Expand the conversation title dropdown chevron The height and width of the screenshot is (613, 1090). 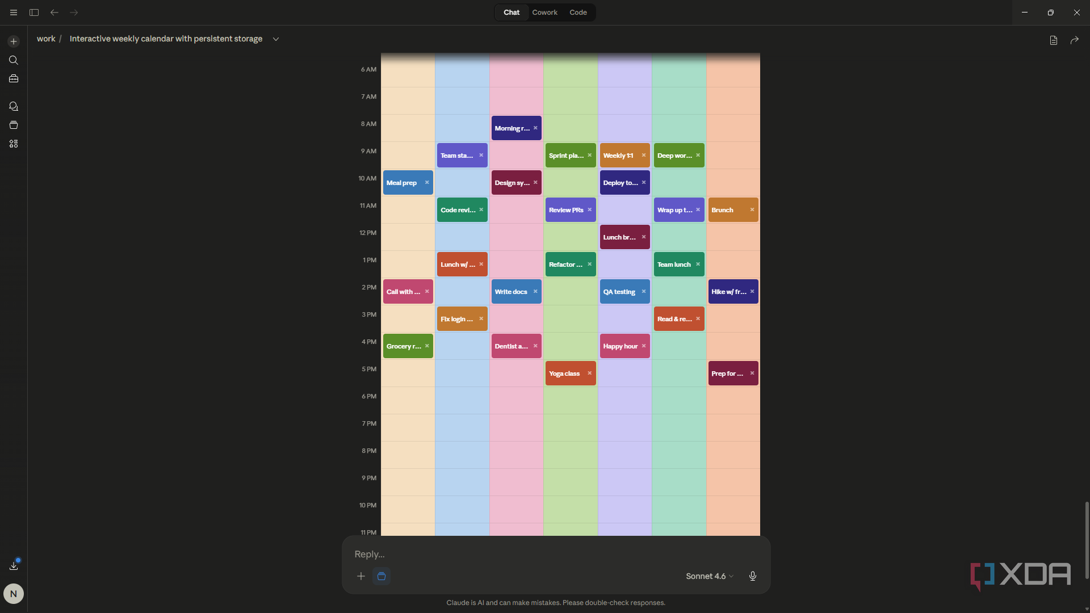276,39
